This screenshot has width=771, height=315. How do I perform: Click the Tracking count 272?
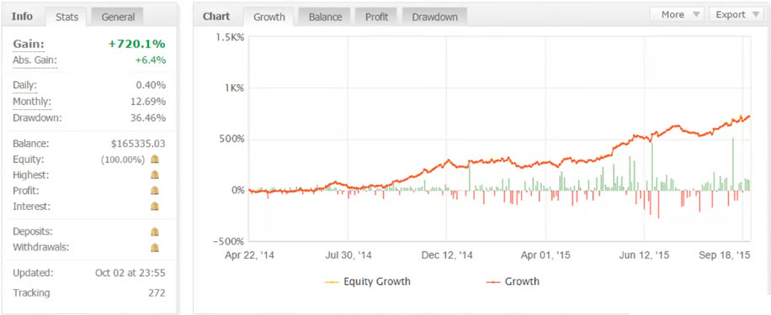157,293
